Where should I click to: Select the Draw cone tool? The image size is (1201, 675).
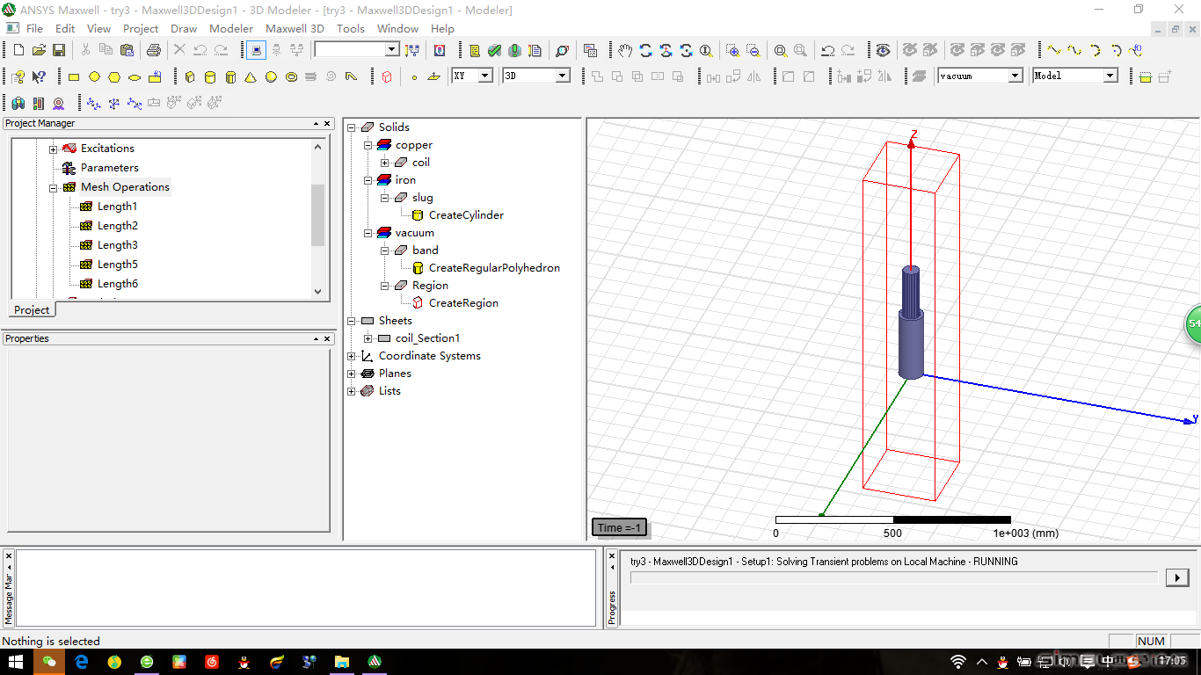tap(251, 77)
